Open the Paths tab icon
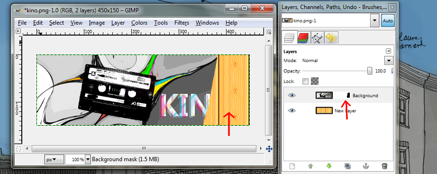This screenshot has height=174, width=437. [317, 37]
